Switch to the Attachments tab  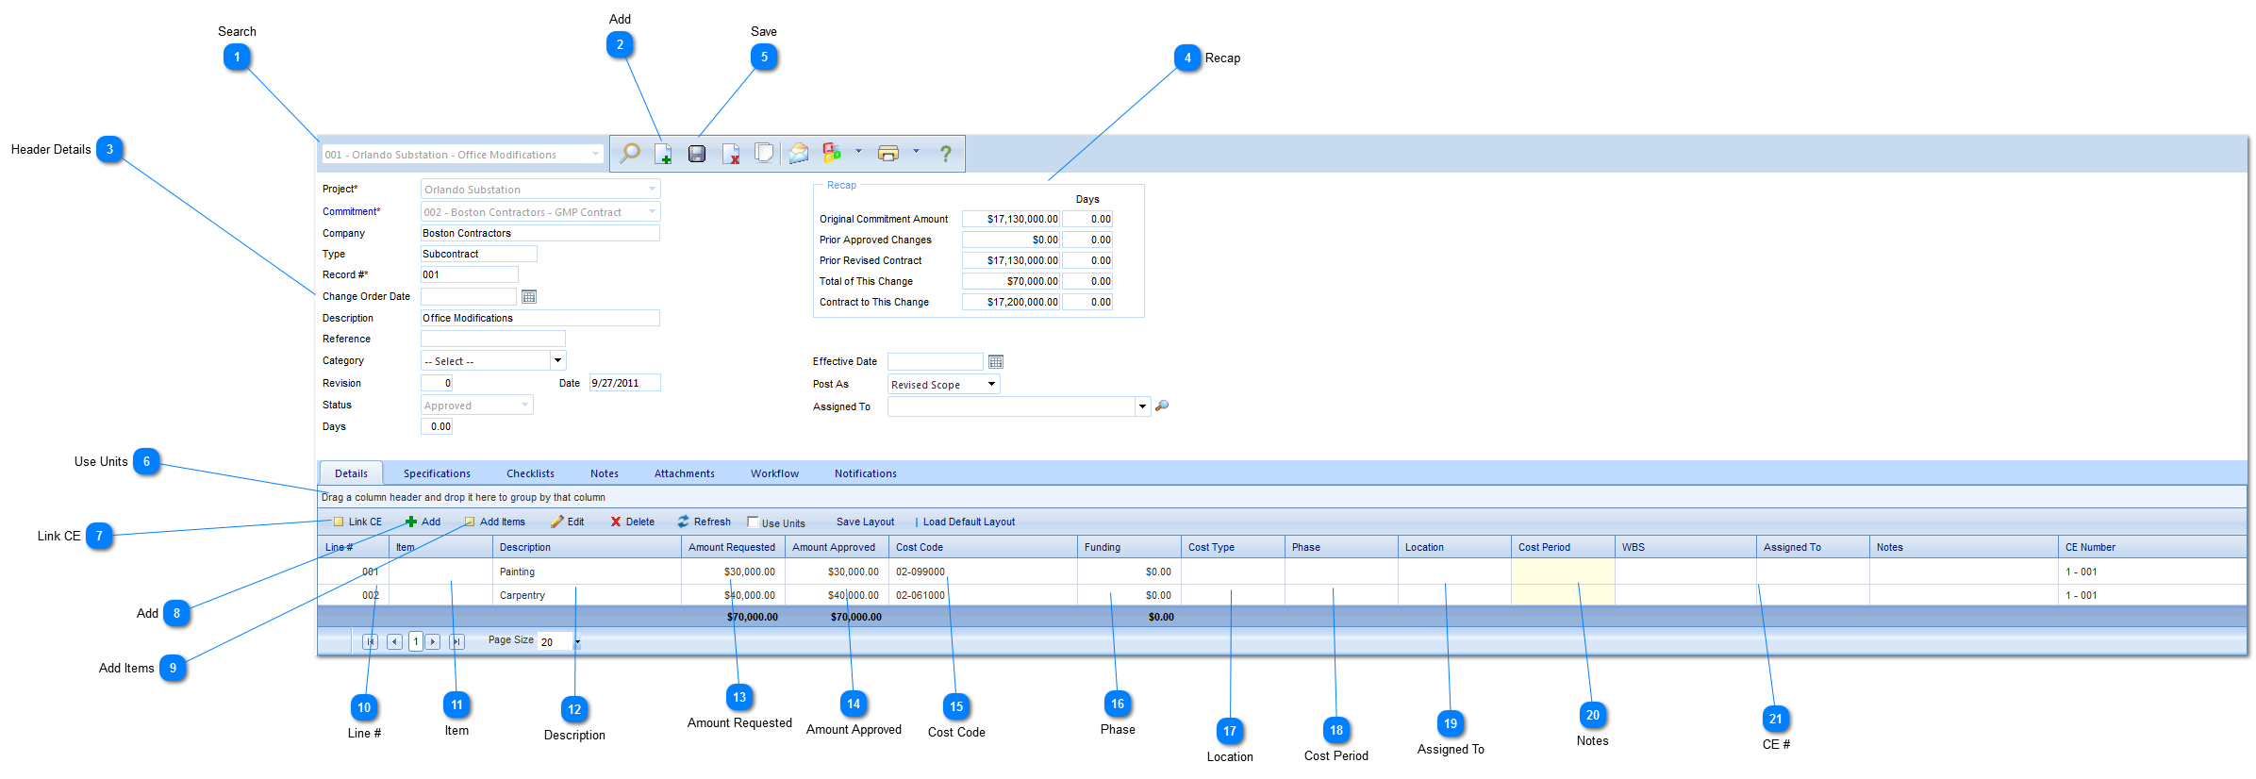685,473
